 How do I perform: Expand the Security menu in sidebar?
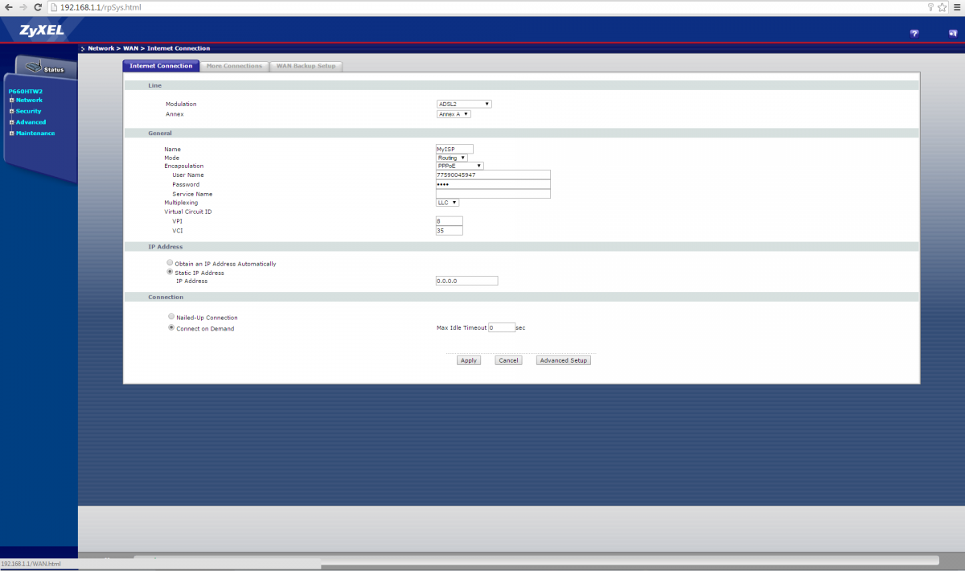pos(28,111)
